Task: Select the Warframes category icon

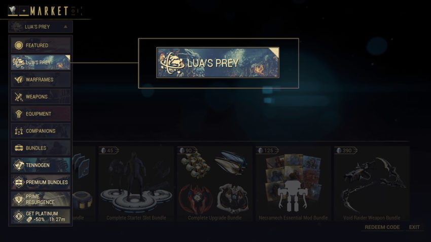Action: coord(19,79)
